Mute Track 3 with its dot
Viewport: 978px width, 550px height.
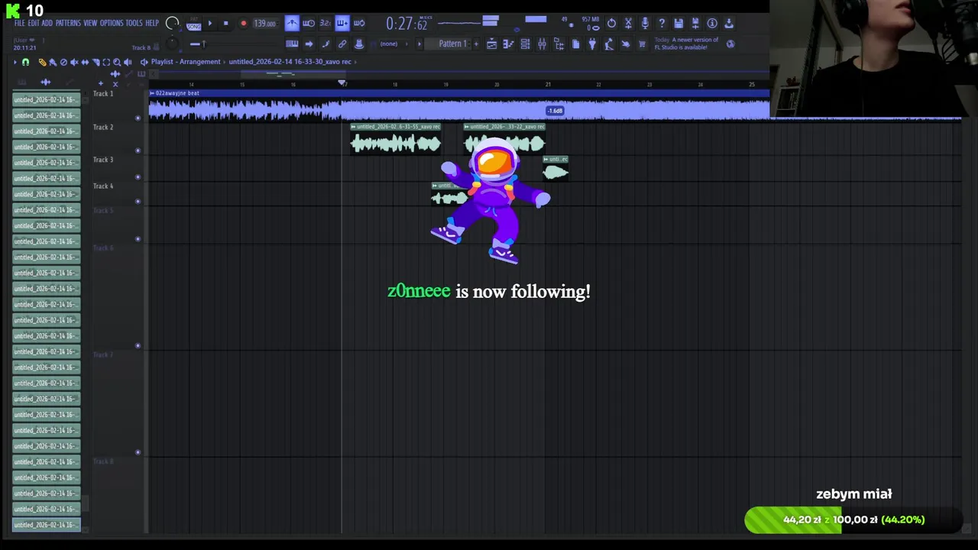(x=138, y=176)
